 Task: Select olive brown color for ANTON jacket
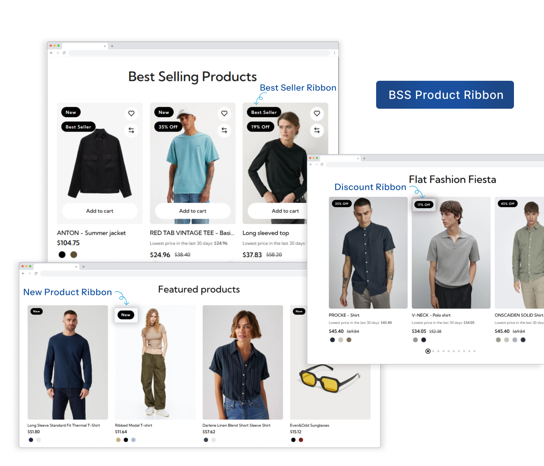point(74,255)
